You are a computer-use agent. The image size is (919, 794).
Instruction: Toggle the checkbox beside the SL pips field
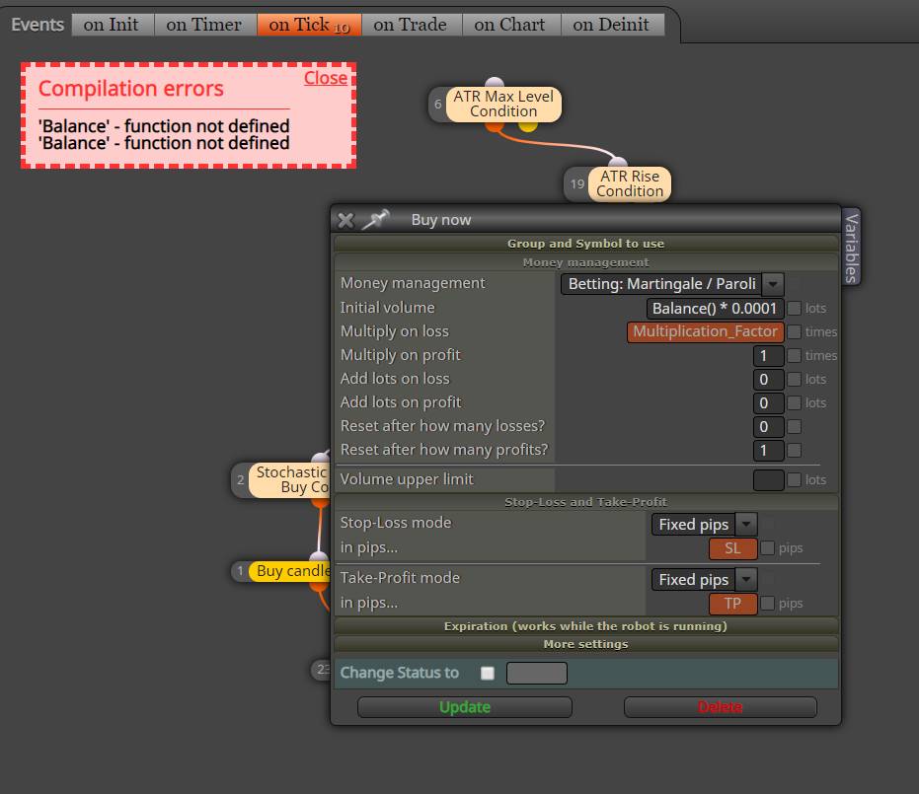pos(767,548)
